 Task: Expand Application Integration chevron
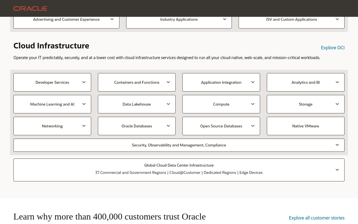(x=253, y=82)
